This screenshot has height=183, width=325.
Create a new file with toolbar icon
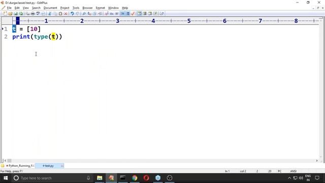pyautogui.click(x=5, y=14)
